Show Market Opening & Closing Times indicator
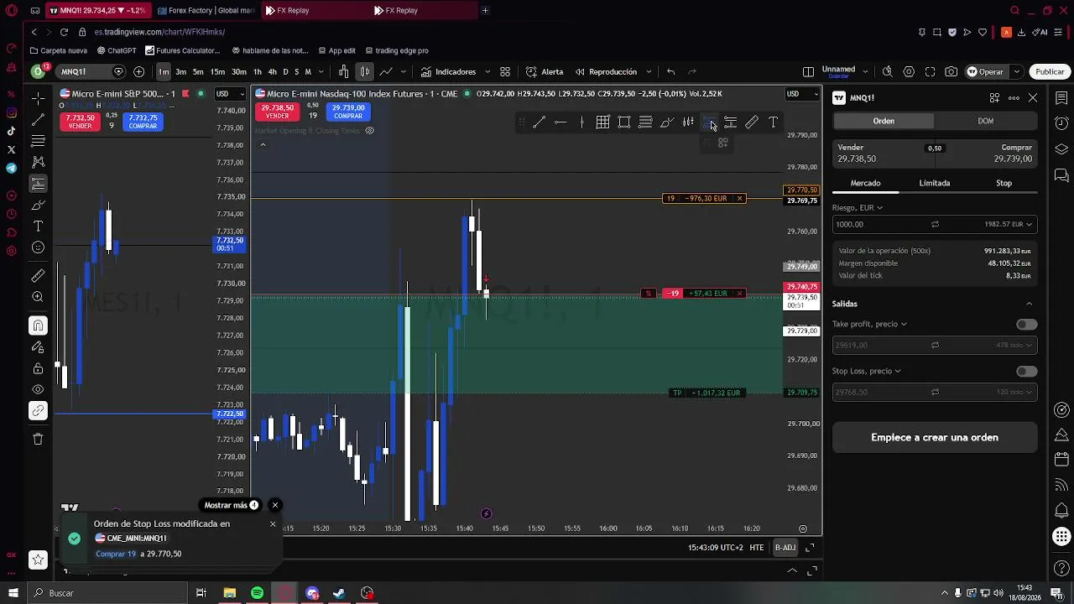The height and width of the screenshot is (604, 1074). (x=369, y=131)
